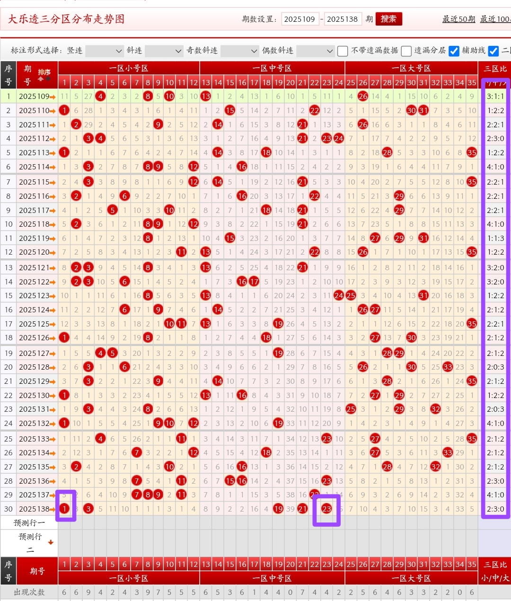511x601 pixels.
Task: Click red ball 32 in row 2025135
Action: [x=436, y=467]
